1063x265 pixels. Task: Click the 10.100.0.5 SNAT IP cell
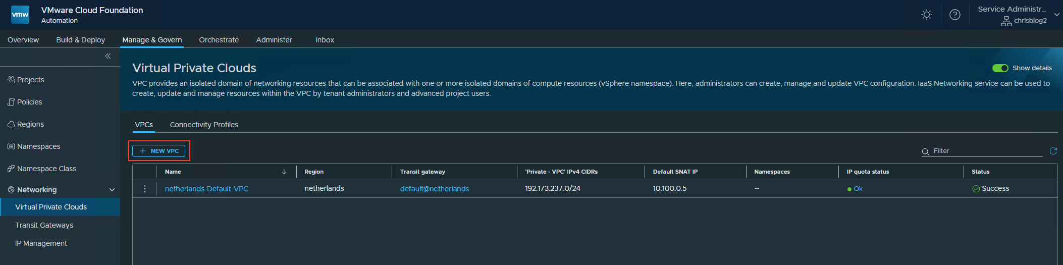670,188
